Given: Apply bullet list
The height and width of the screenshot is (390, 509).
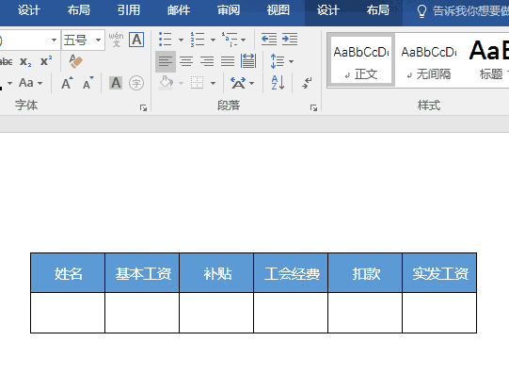Looking at the screenshot, I should pyautogui.click(x=166, y=40).
